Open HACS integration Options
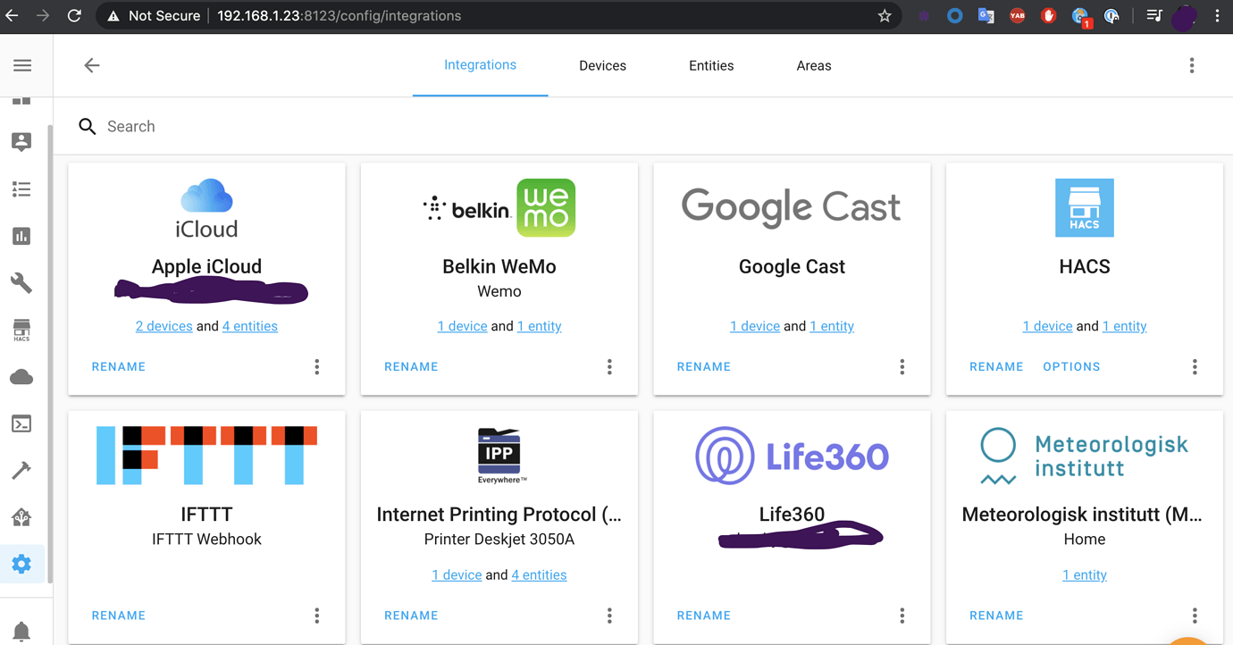 point(1072,367)
